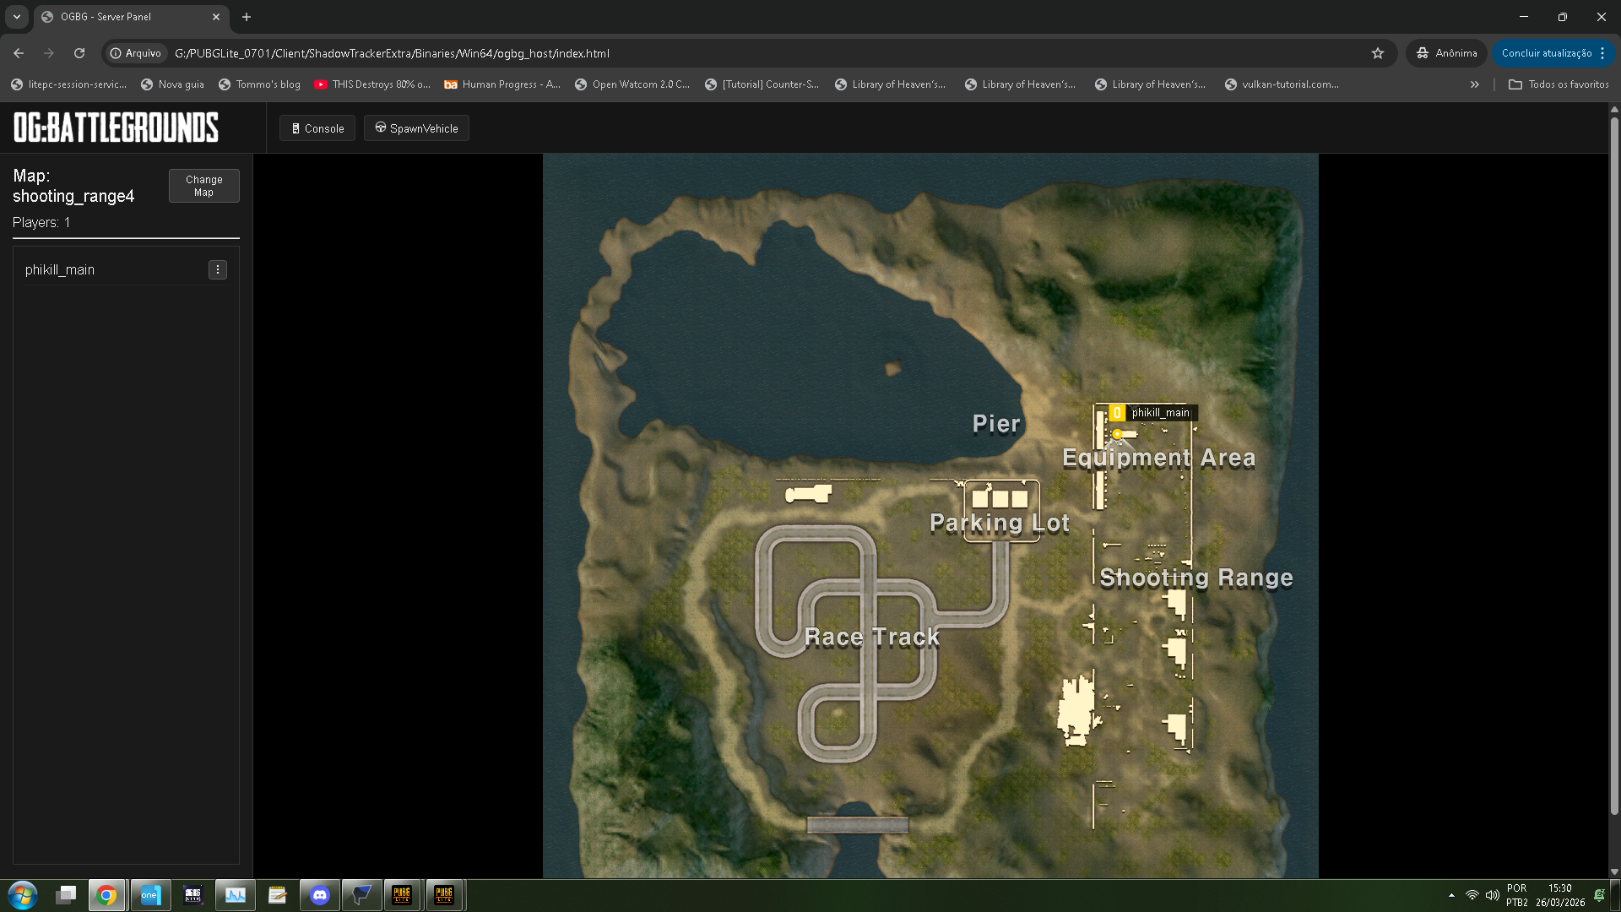Click the POR PTB2 language indicator
The image size is (1621, 912).
coord(1517,895)
